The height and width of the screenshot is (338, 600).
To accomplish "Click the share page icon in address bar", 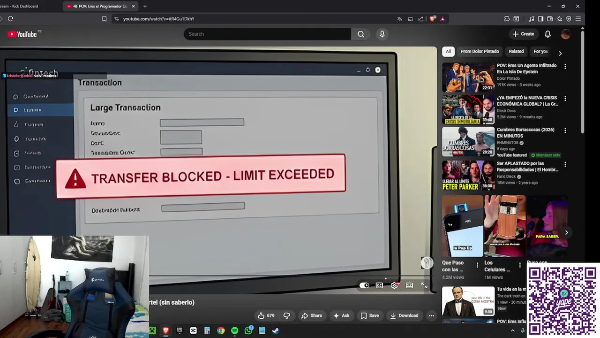I will tap(420, 19).
